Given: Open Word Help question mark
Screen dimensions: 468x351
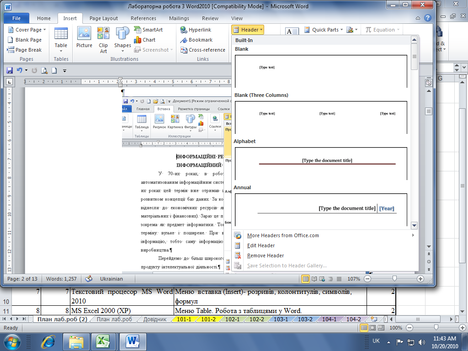Looking at the screenshot, I should (x=428, y=18).
